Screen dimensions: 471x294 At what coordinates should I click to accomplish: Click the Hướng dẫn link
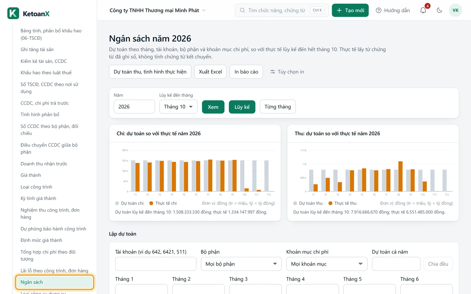(x=393, y=10)
